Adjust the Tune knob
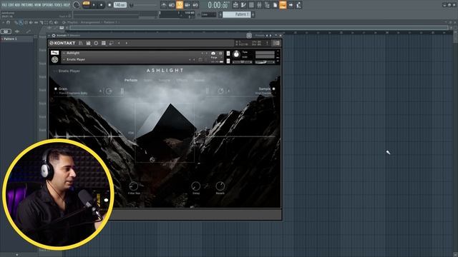Screen dimensions: 458x257 point(236,54)
